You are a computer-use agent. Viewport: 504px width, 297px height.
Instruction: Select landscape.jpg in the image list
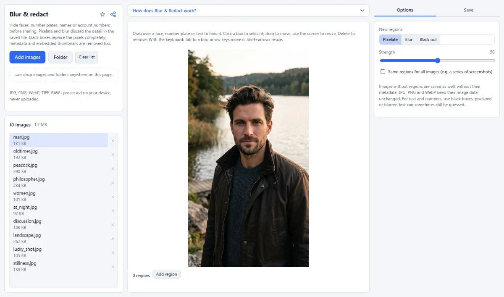59,238
